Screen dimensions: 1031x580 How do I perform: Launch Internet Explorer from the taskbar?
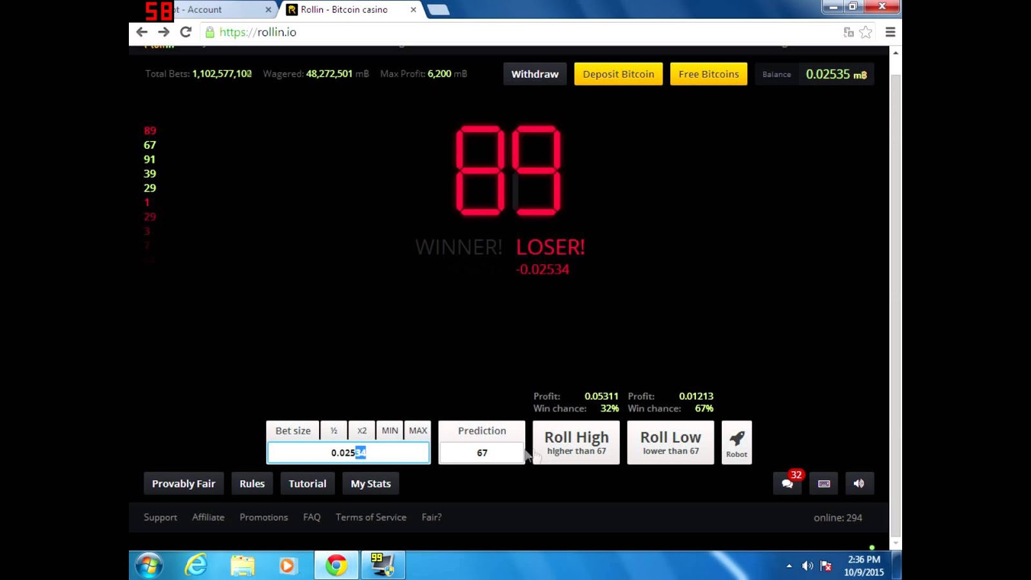(196, 566)
